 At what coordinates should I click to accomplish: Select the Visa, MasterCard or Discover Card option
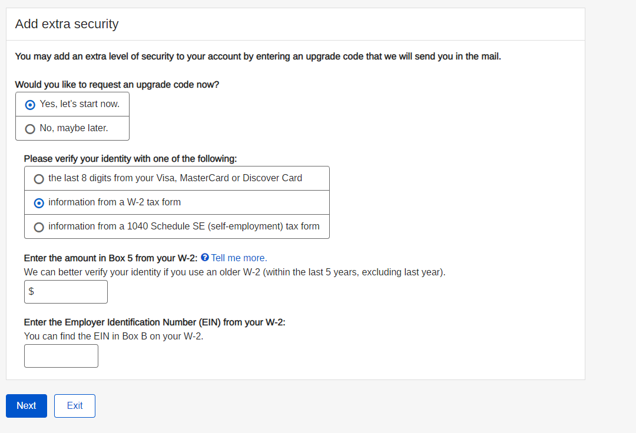pyautogui.click(x=39, y=179)
